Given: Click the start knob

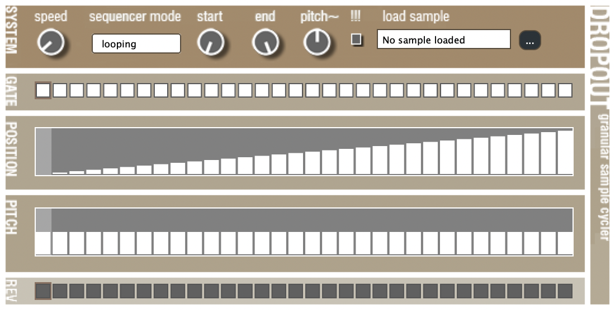Looking at the screenshot, I should tap(210, 42).
